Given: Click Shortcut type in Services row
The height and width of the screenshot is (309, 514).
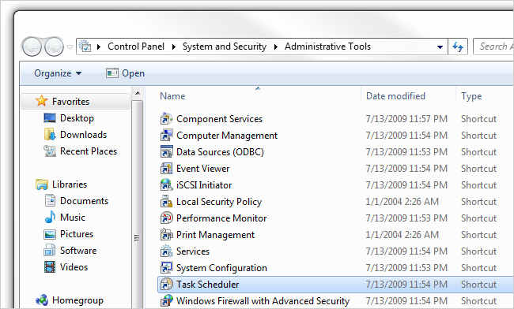Looking at the screenshot, I should point(479,251).
